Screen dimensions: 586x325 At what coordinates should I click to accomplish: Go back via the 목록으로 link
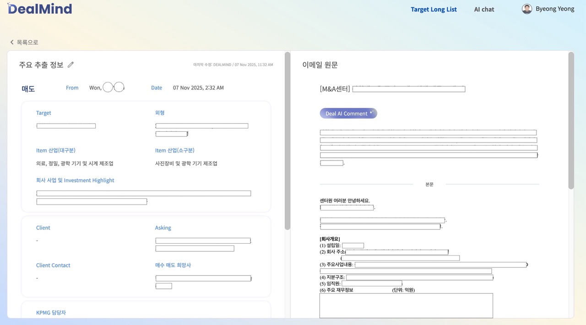click(x=27, y=42)
